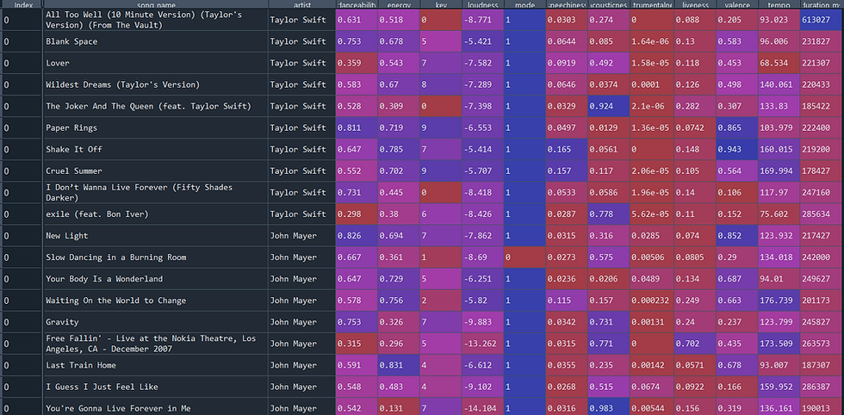Select the artist column header
The image size is (844, 415).
point(301,5)
